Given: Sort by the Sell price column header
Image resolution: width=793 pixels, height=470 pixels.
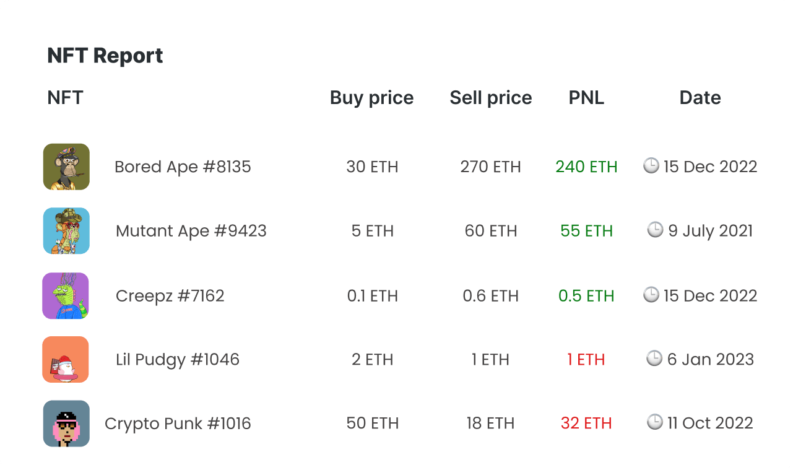Looking at the screenshot, I should coord(491,98).
